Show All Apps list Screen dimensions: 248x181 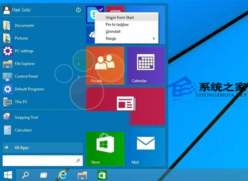pyautogui.click(x=41, y=148)
